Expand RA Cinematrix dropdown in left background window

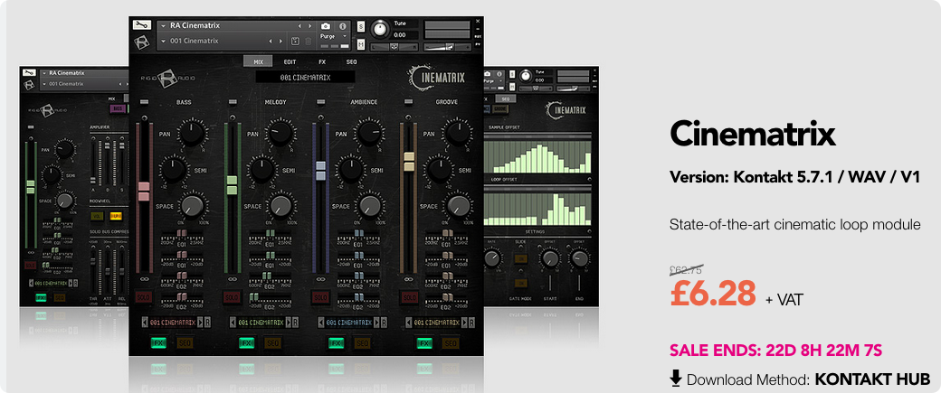point(44,72)
